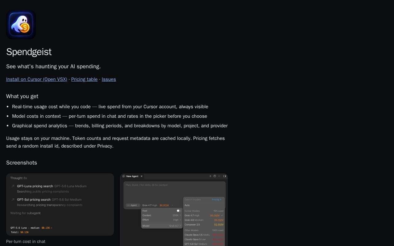Click the three-dots more icon in the New Agent screenshot
Image resolution: width=394 pixels, height=246 pixels.
(x=219, y=176)
